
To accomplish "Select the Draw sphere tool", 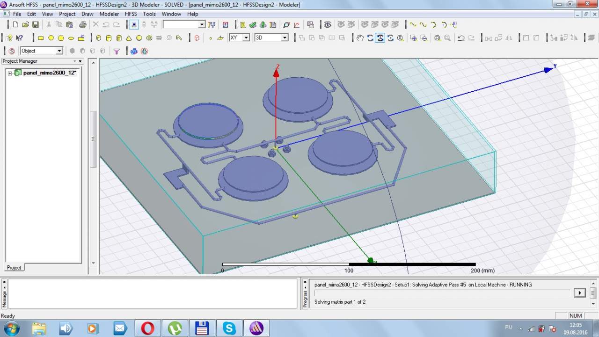I will pyautogui.click(x=139, y=38).
